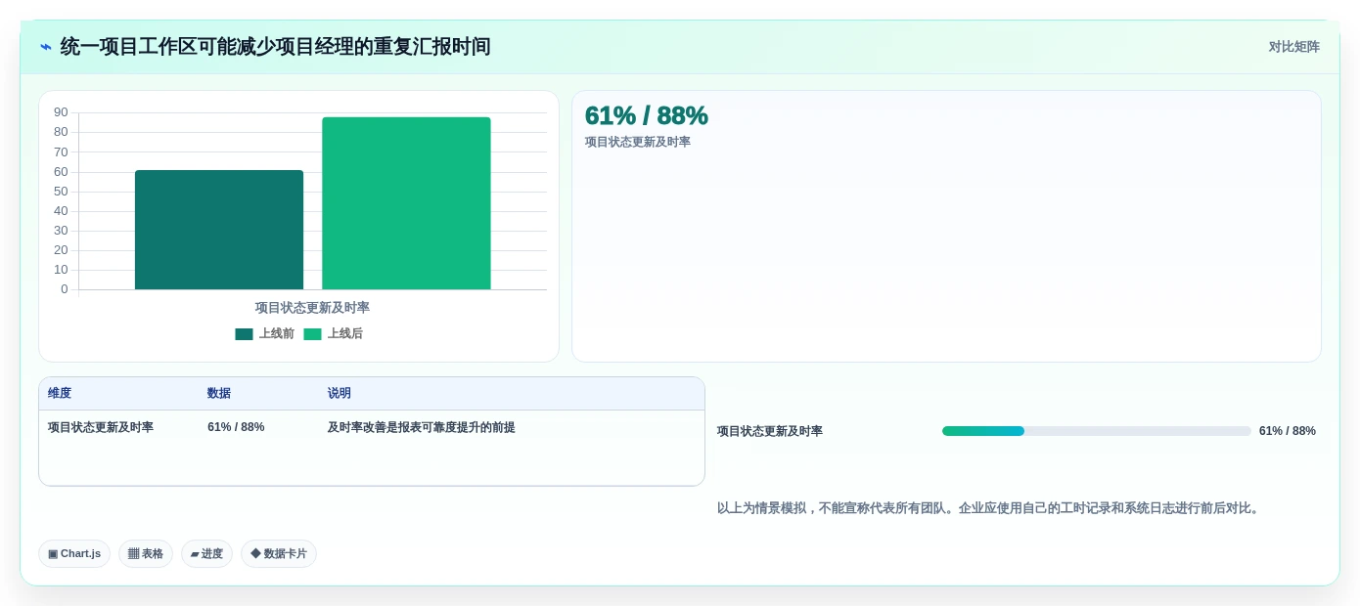This screenshot has width=1360, height=606.
Task: Click the dark green 上线前 bar
Action: point(219,230)
